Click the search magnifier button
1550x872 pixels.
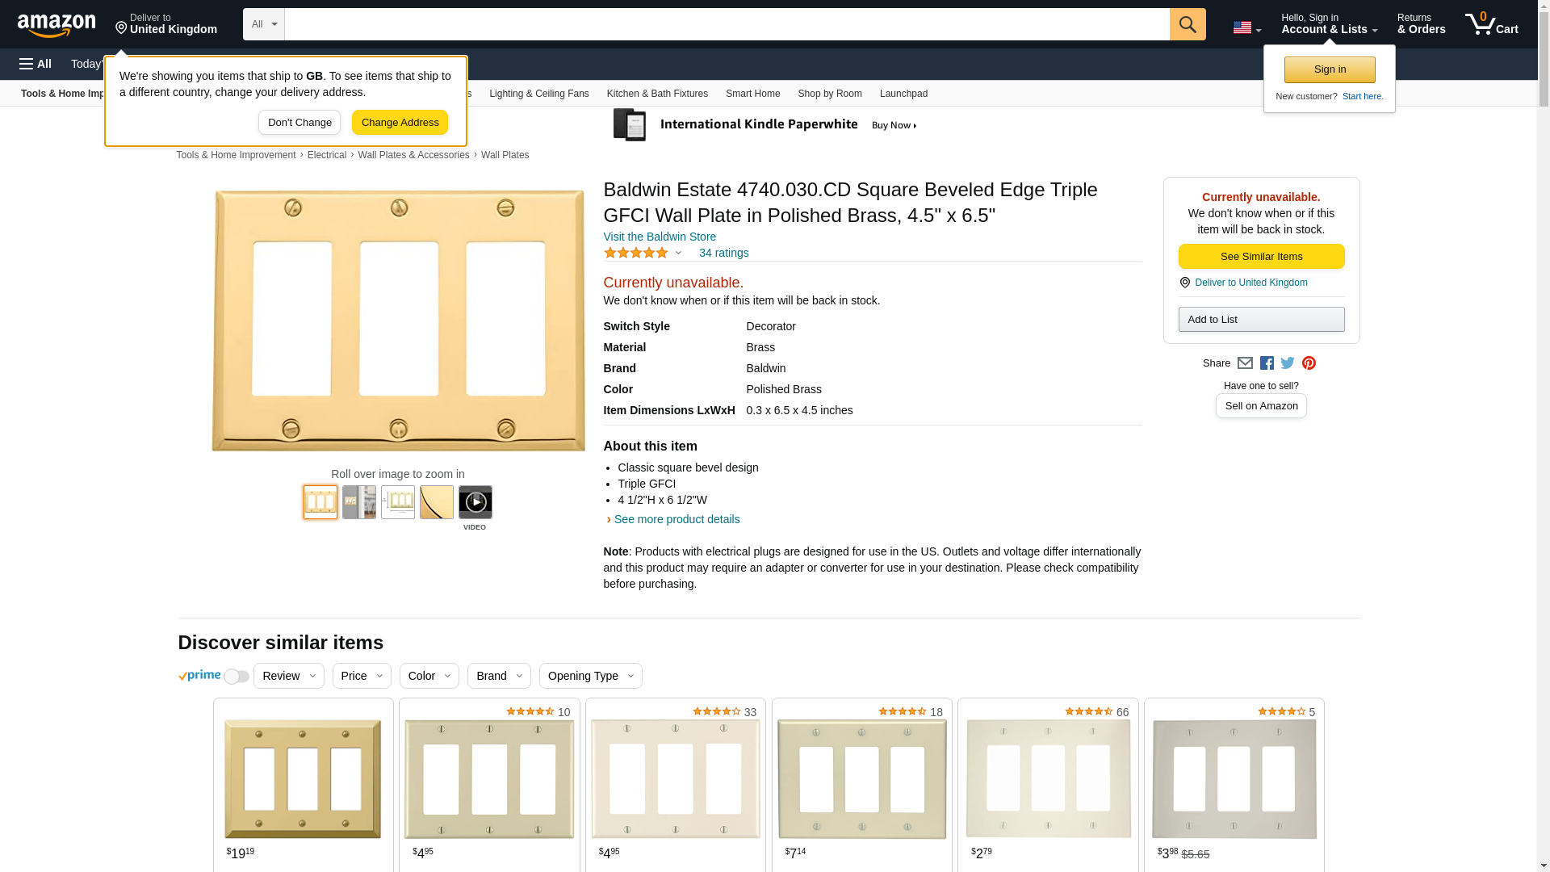point(1187,24)
